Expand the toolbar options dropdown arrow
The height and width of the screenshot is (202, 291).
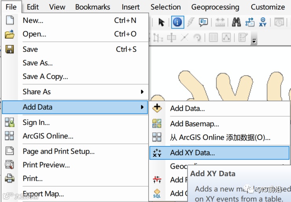tap(254, 40)
